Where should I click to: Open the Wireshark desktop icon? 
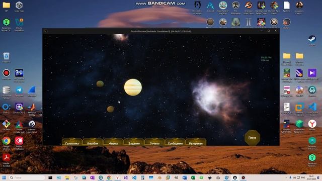tap(32, 92)
